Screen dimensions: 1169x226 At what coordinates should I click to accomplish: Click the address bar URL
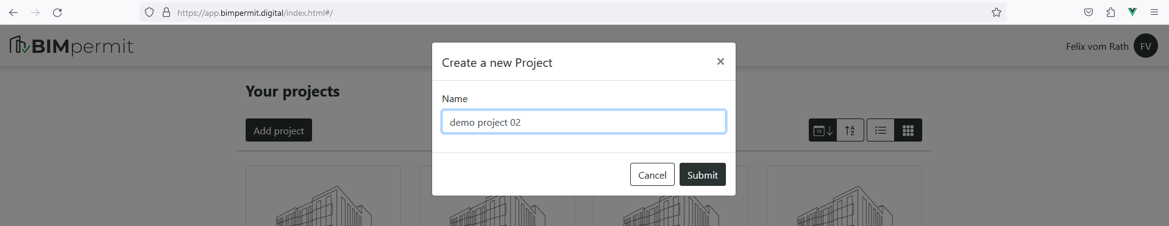click(x=255, y=12)
